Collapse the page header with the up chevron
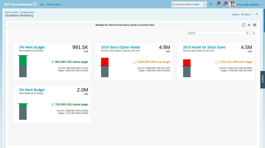Image resolution: width=265 pixels, height=148 pixels. [256, 14]
